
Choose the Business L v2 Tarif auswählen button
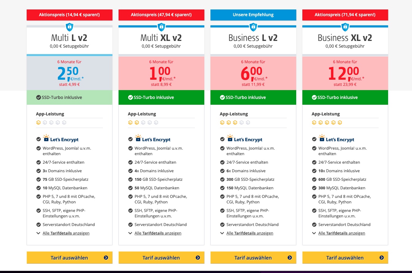[x=253, y=258]
